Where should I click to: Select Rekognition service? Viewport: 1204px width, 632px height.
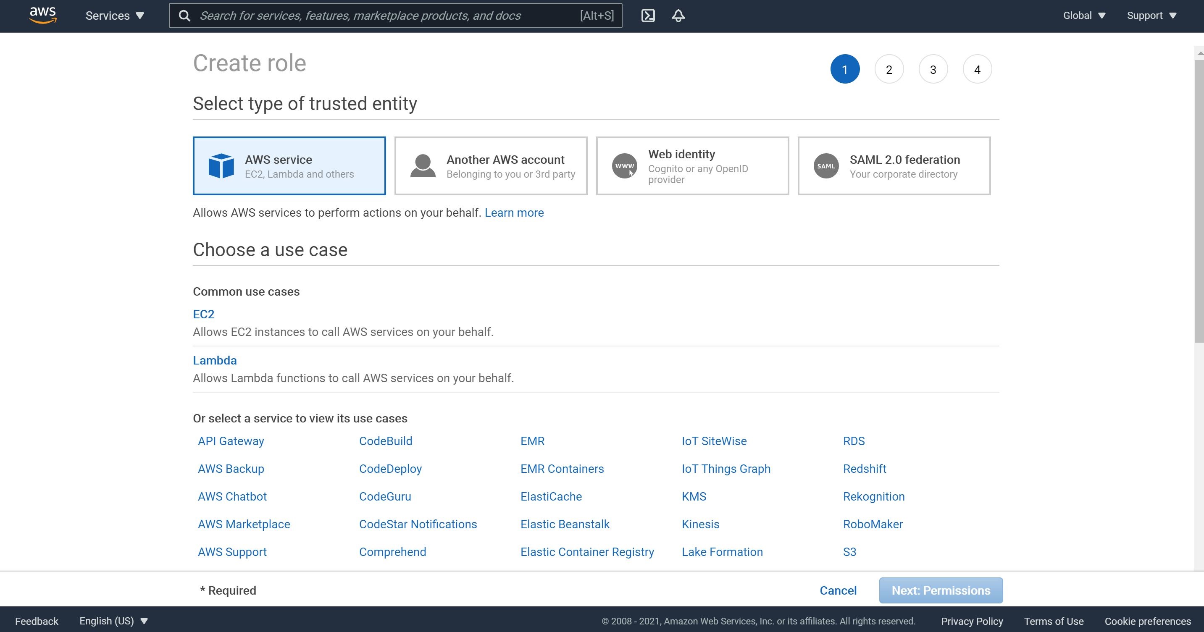coord(873,496)
